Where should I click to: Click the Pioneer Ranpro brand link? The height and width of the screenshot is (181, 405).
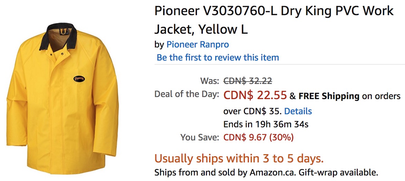pos(198,44)
